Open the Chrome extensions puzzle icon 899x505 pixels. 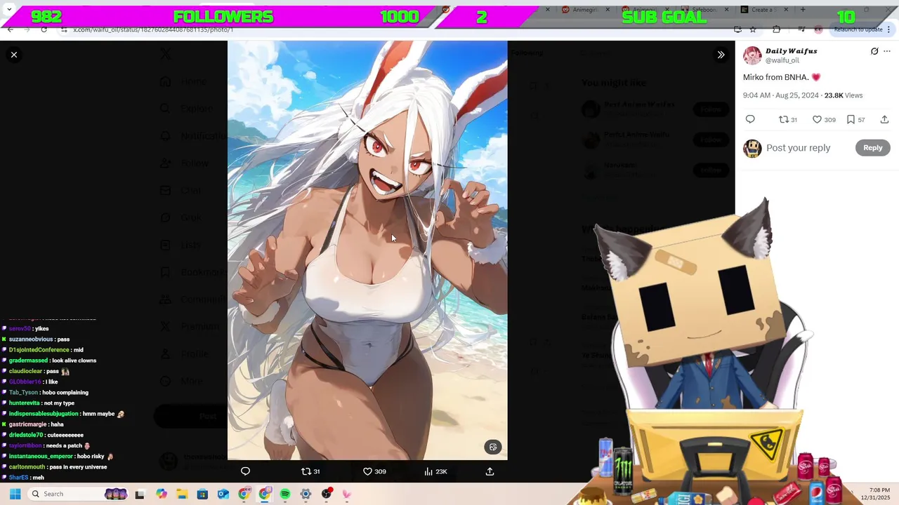click(x=776, y=29)
